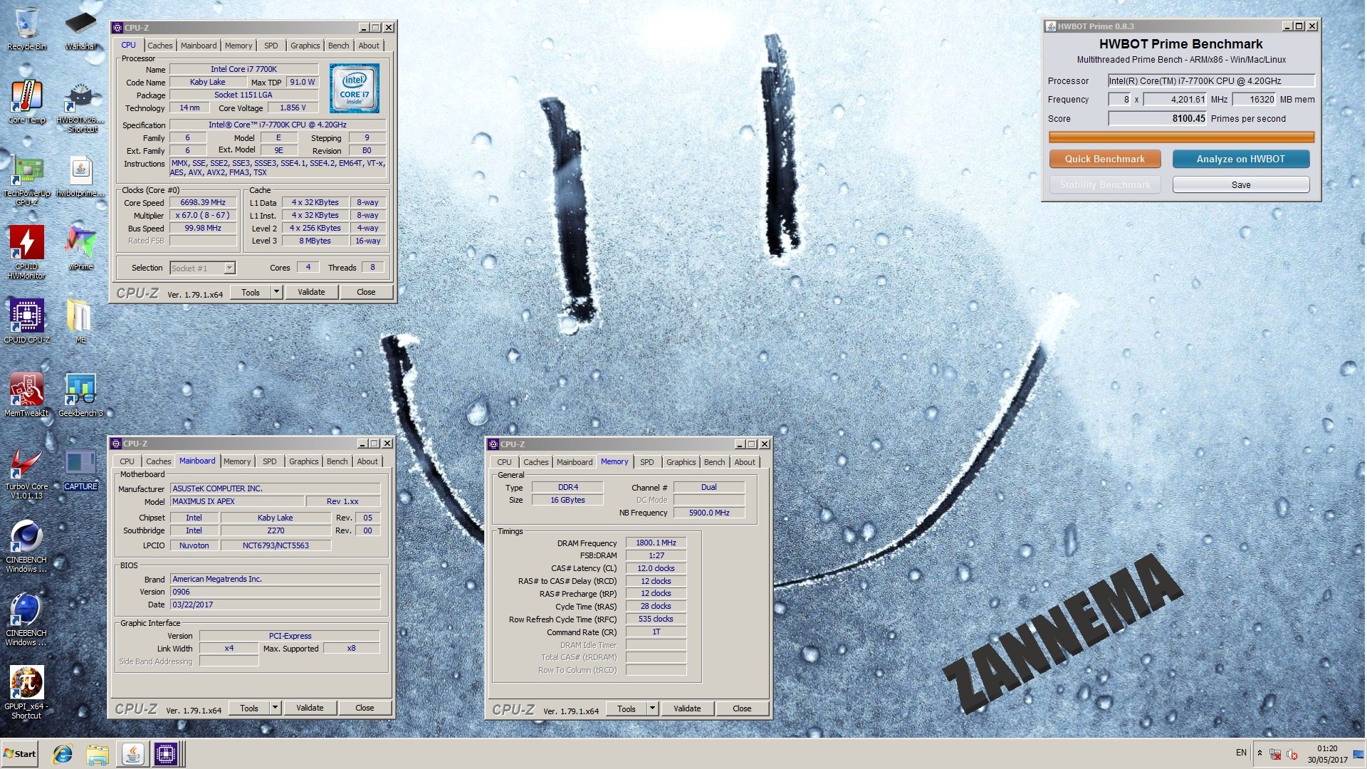
Task: Expand Tools dropdown arrow in Memory window
Action: point(653,708)
